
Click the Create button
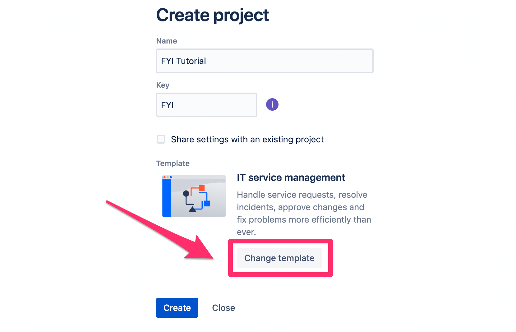pyautogui.click(x=177, y=308)
